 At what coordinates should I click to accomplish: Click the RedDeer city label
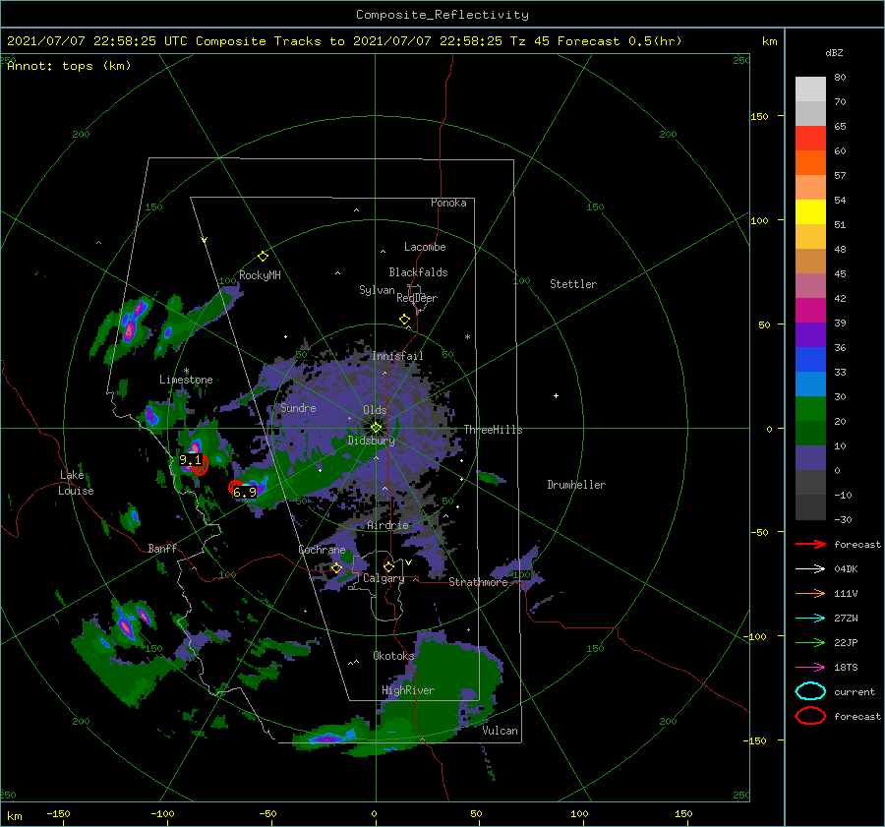coord(417,298)
